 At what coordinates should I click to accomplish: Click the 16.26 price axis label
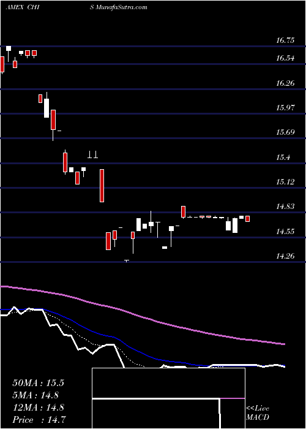285,83
